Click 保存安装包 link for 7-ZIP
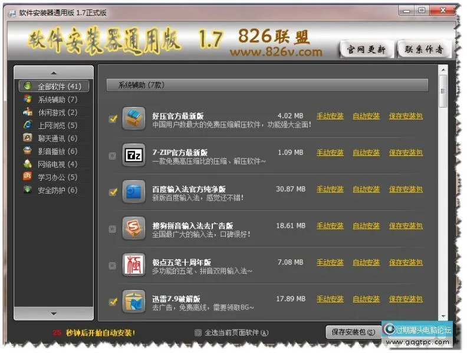This screenshot has height=353, width=467. click(x=406, y=152)
